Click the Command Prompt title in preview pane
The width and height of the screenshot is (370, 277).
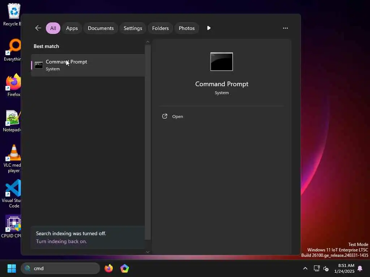pos(222,84)
